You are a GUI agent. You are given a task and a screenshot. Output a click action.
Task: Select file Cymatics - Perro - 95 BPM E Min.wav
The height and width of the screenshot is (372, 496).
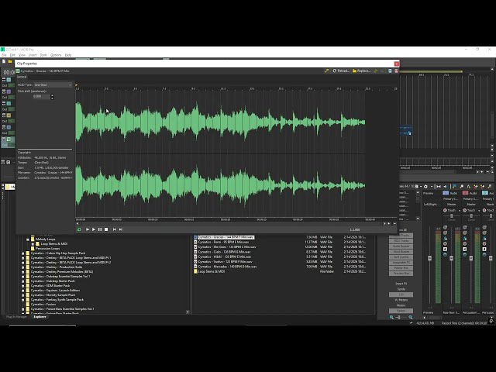[x=223, y=242]
